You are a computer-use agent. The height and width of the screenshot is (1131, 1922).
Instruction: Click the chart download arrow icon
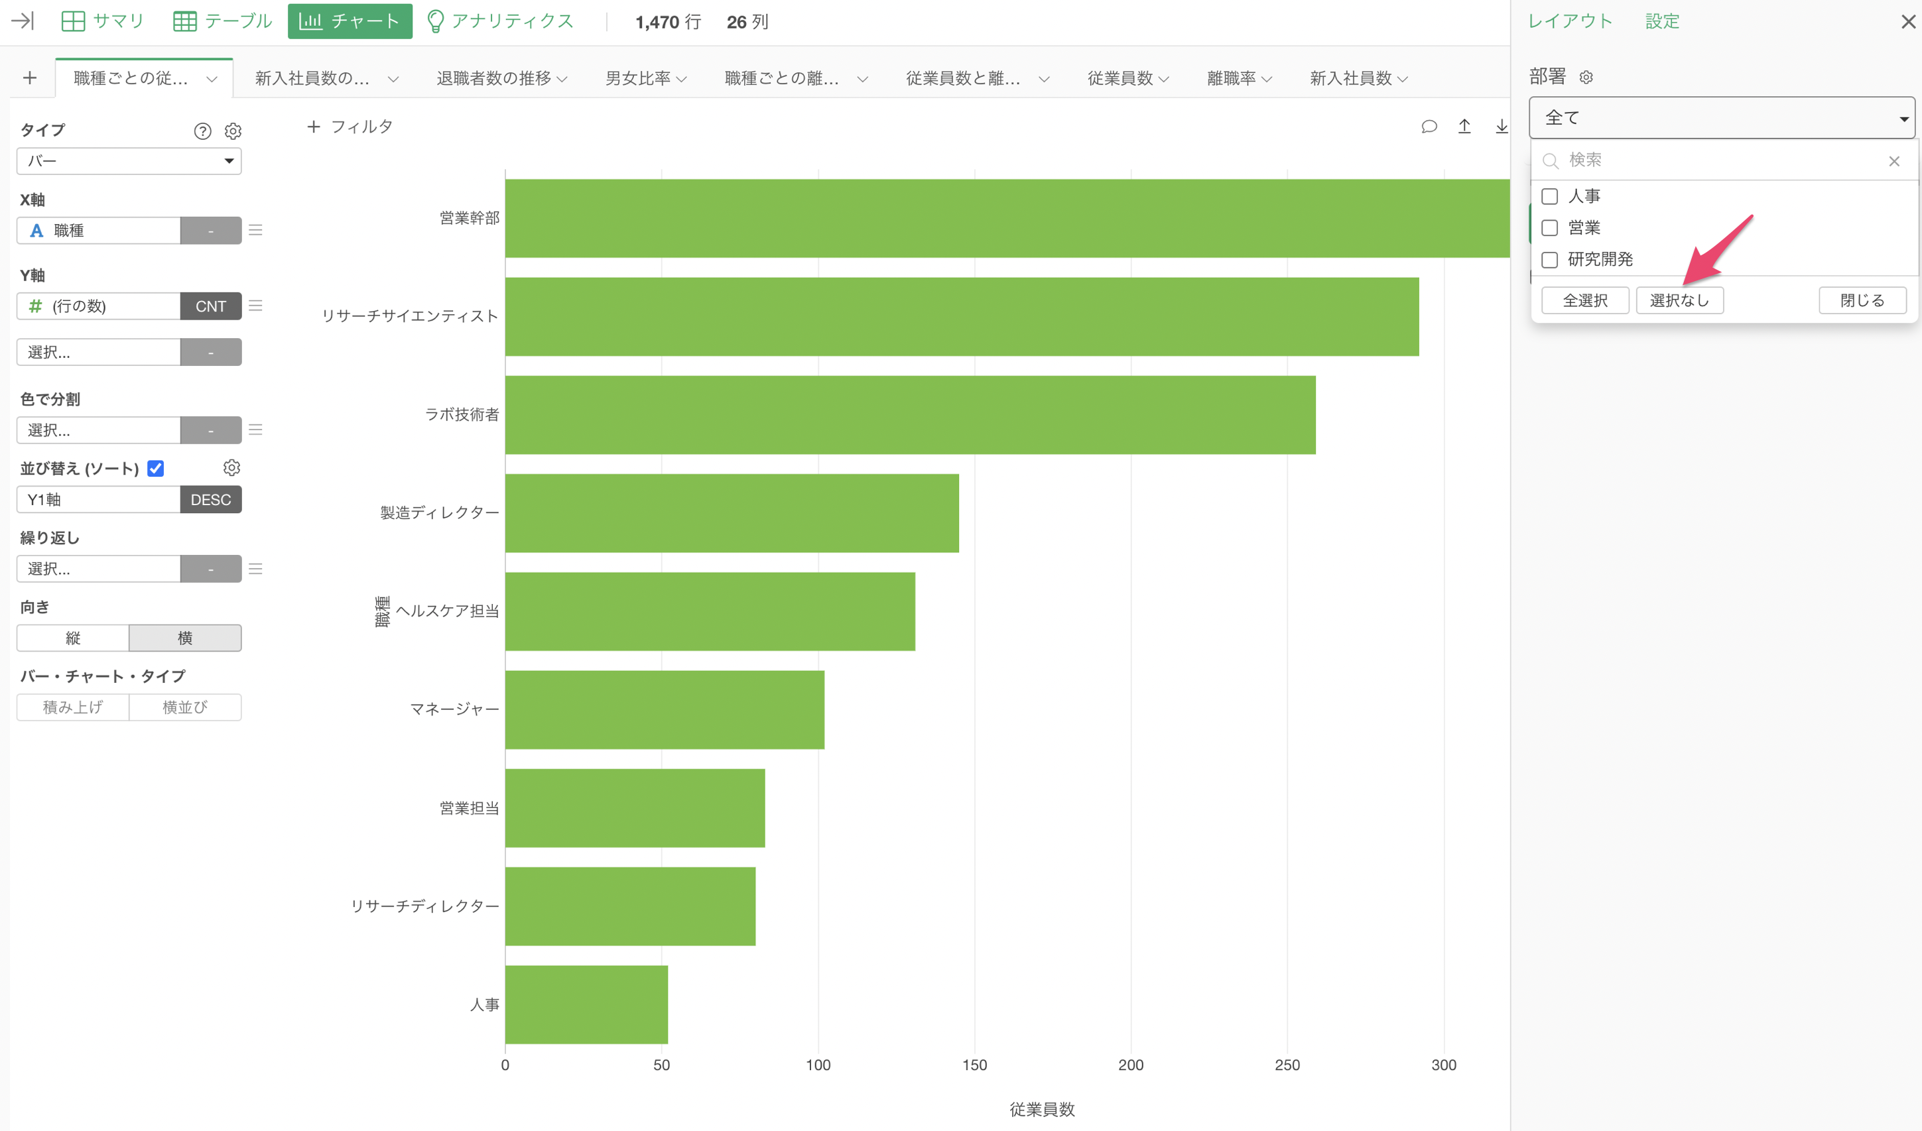[x=1501, y=127]
